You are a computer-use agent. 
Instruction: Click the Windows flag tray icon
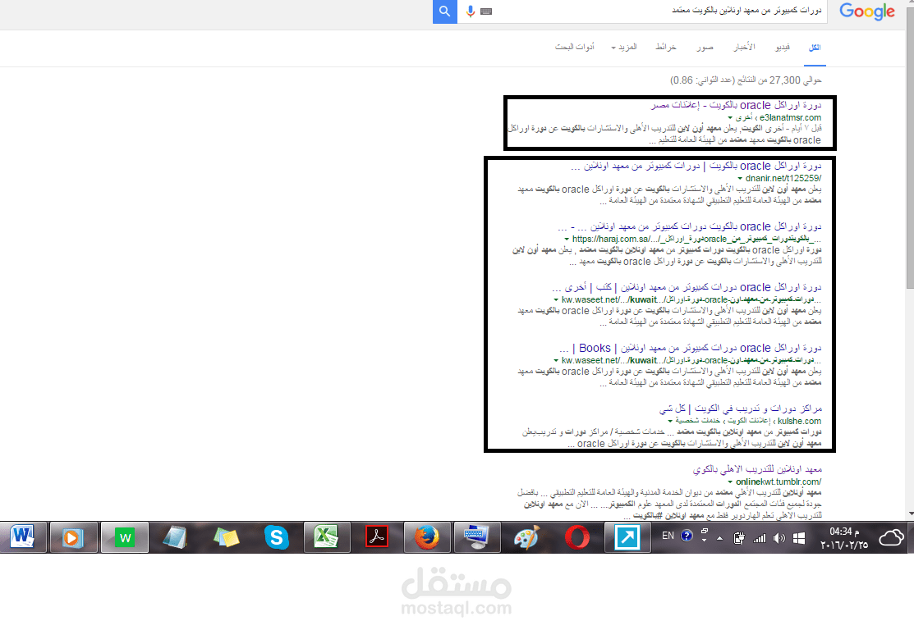[799, 539]
